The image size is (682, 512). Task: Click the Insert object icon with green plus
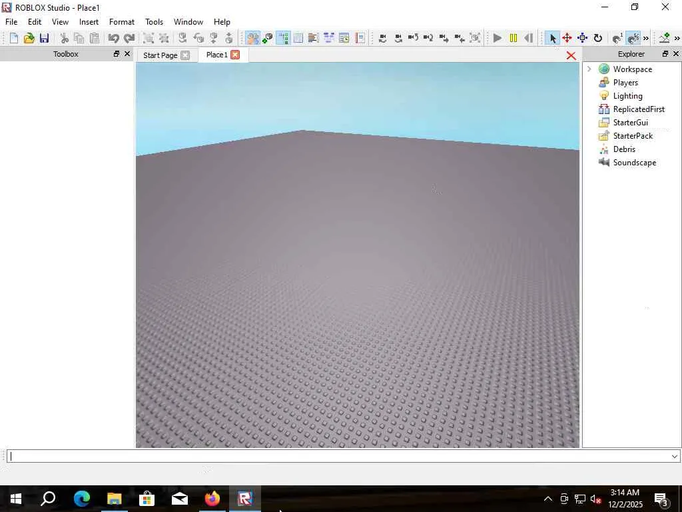click(x=268, y=38)
